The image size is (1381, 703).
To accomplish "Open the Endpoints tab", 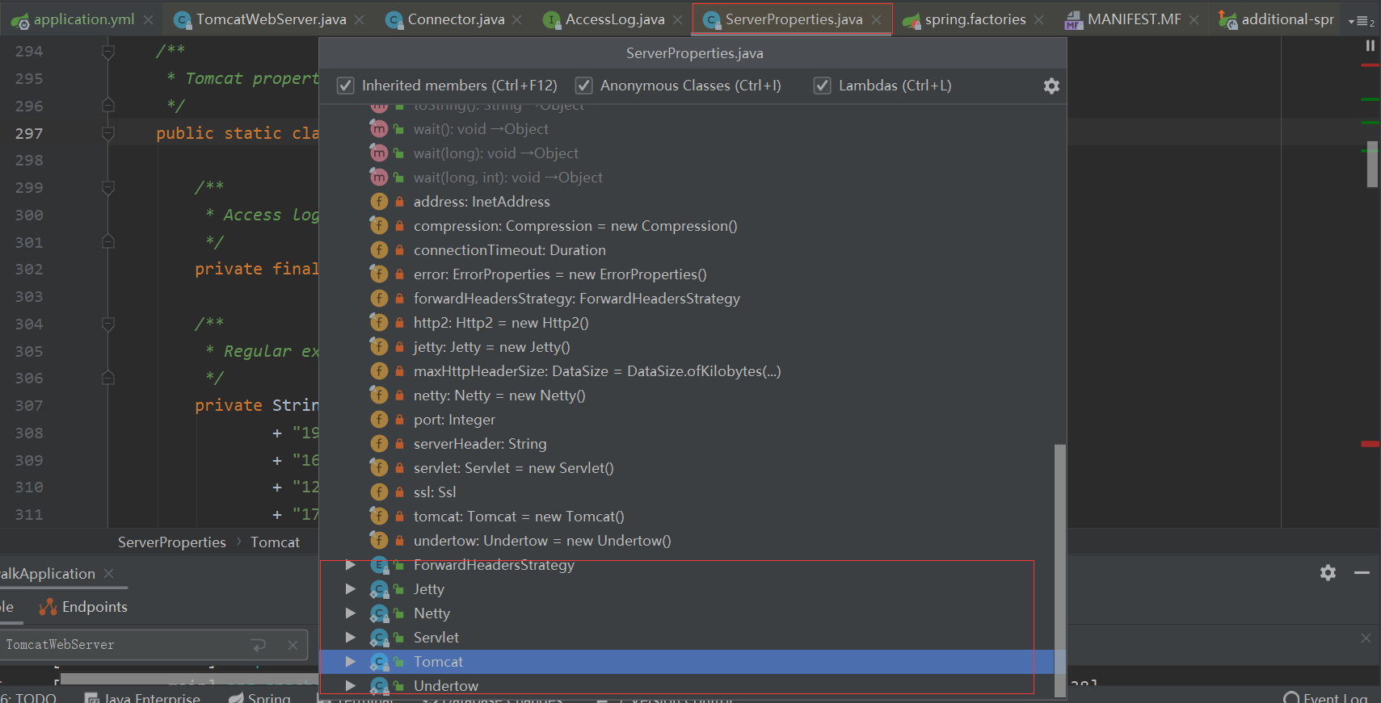I will click(83, 607).
